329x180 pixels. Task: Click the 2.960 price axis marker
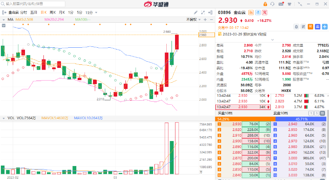coord(207,35)
